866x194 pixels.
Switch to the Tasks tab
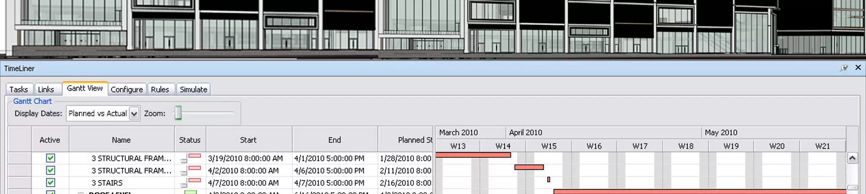(x=19, y=89)
